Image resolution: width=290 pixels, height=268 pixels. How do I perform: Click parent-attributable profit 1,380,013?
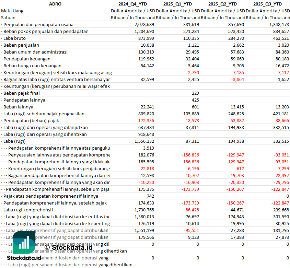(144, 217)
